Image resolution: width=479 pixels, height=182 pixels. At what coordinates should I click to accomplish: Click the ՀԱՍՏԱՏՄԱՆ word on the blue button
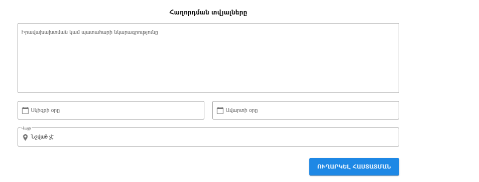coord(372,167)
